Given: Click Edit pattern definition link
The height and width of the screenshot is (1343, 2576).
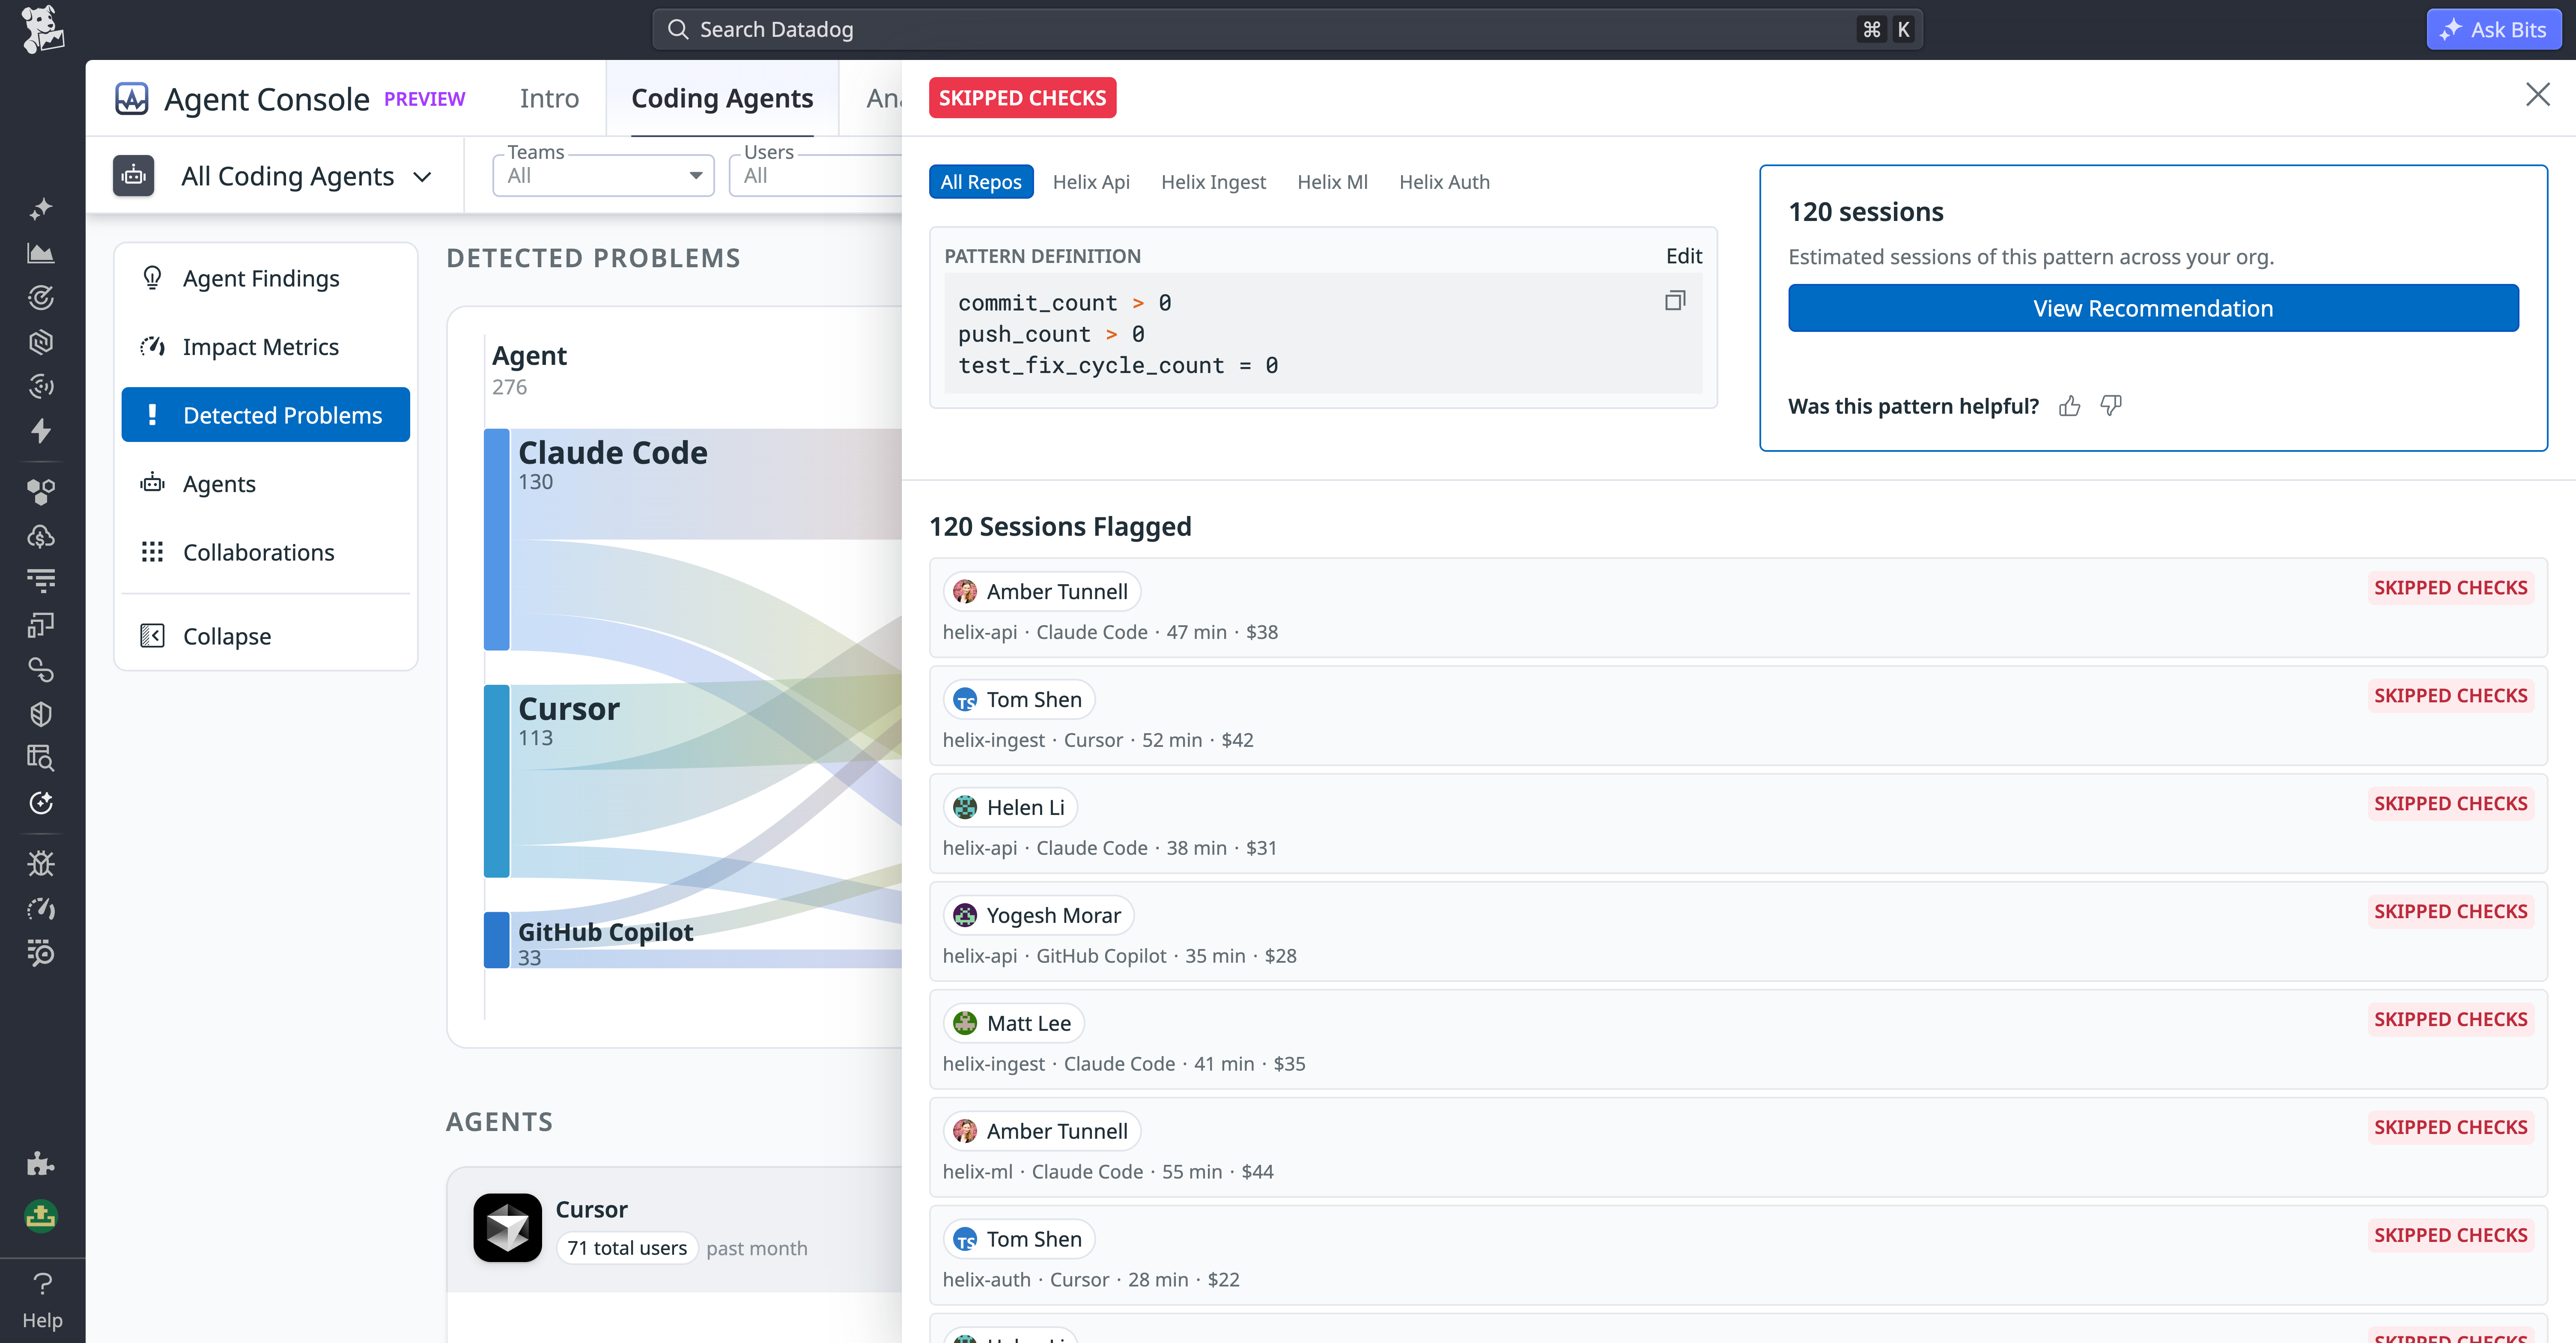Looking at the screenshot, I should tap(1684, 256).
